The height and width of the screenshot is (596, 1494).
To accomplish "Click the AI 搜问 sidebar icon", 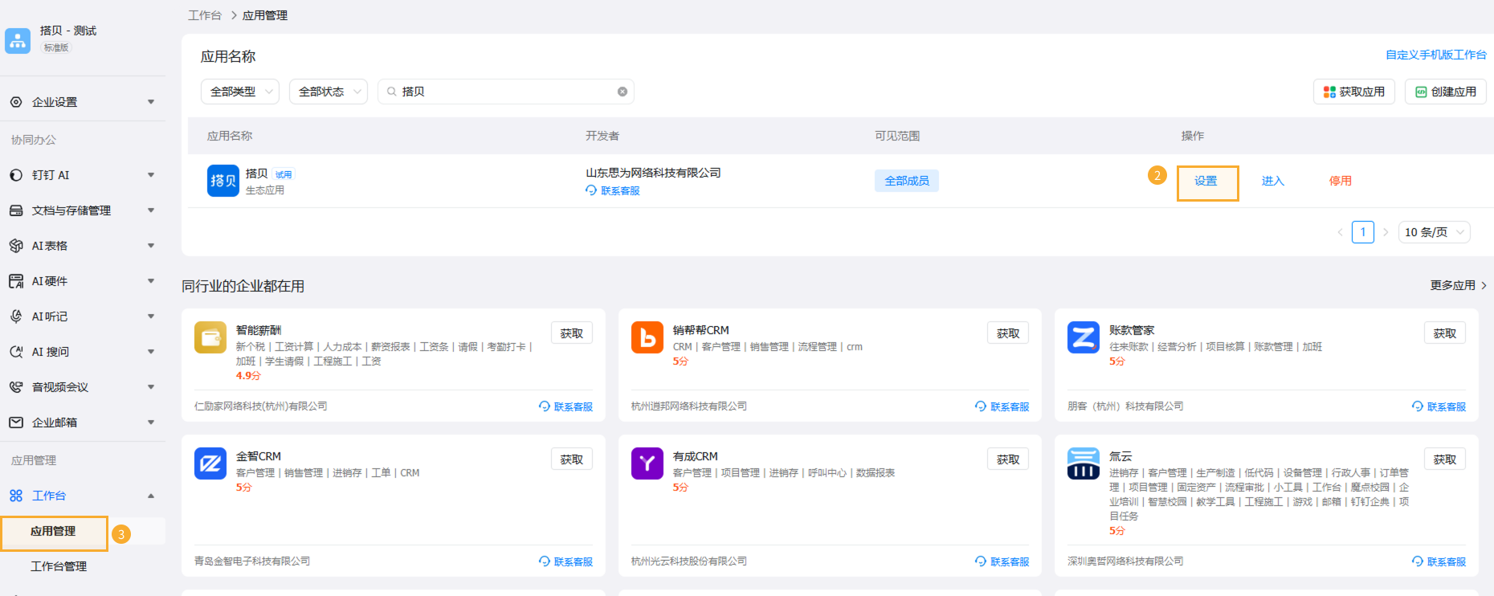I will (x=16, y=352).
